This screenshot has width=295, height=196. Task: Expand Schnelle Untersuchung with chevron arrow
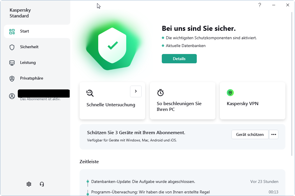[136, 91]
